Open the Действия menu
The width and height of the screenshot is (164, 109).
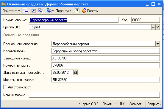coord(11,11)
